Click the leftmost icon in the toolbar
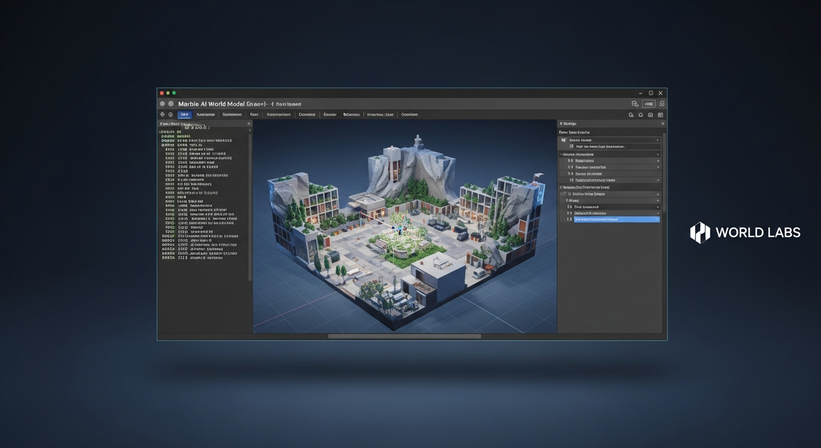The image size is (821, 448). coord(163,115)
